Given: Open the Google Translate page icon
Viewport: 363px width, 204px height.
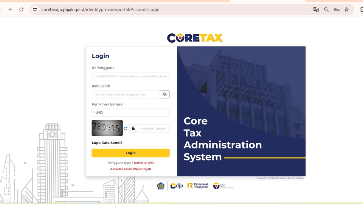Looking at the screenshot, I should (316, 9).
